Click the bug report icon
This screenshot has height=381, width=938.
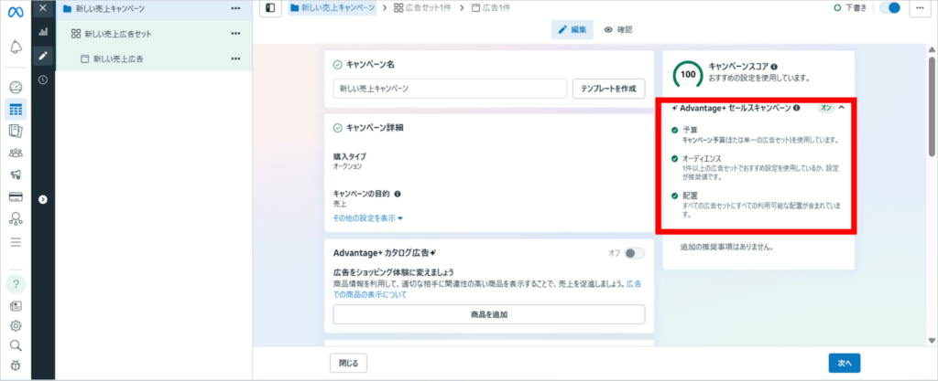[16, 365]
